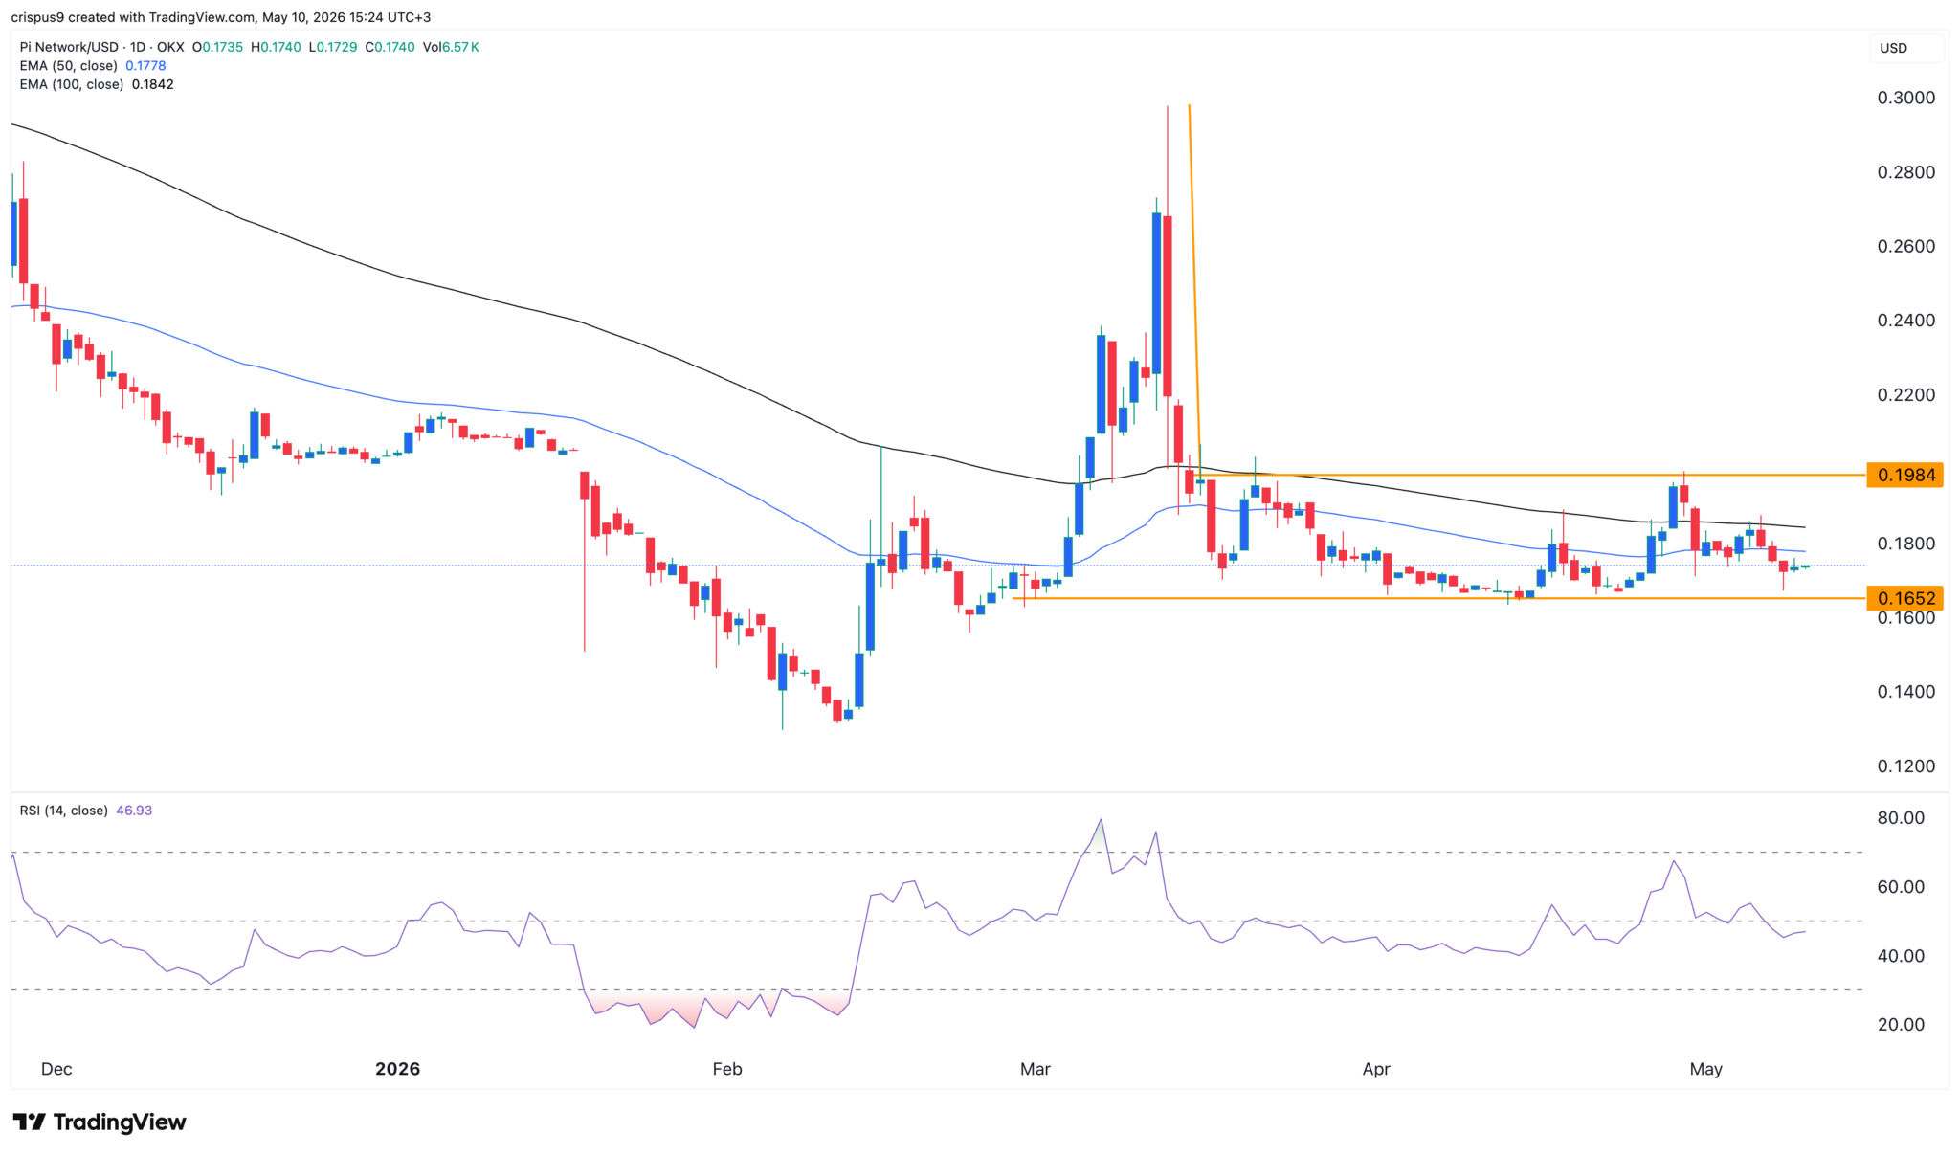Select the 0.1652 support price label

1905,598
